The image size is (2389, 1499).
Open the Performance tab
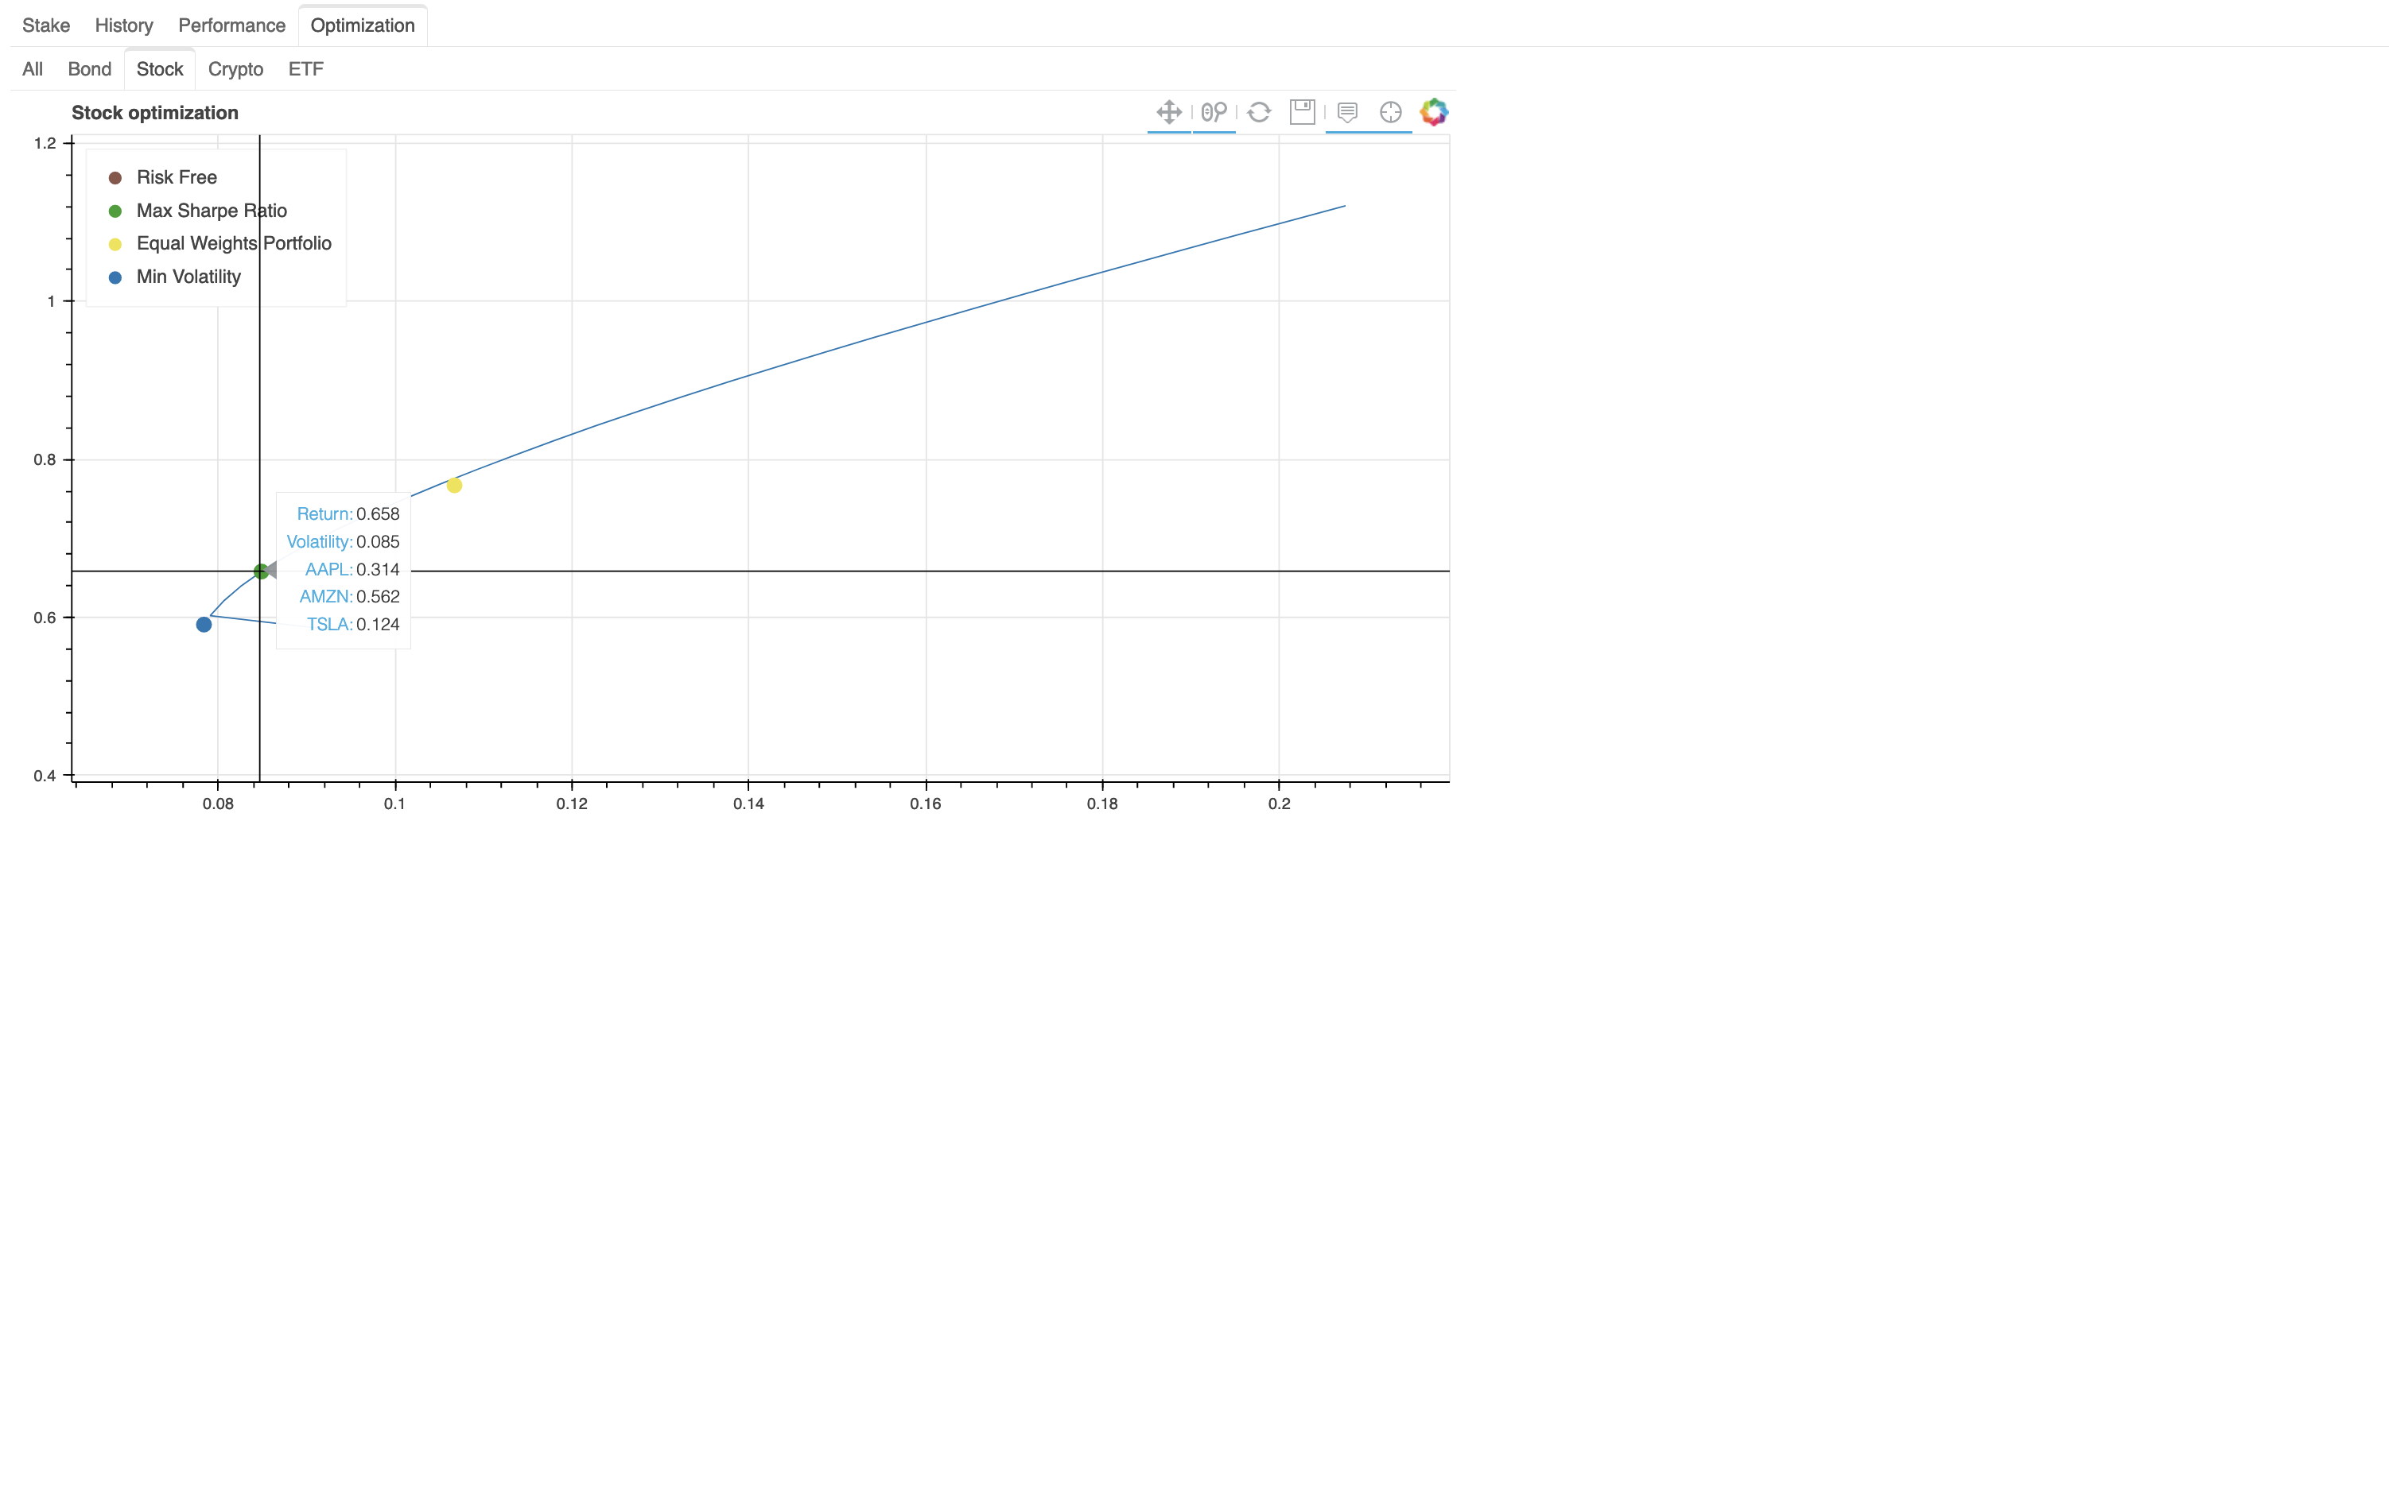coord(231,25)
